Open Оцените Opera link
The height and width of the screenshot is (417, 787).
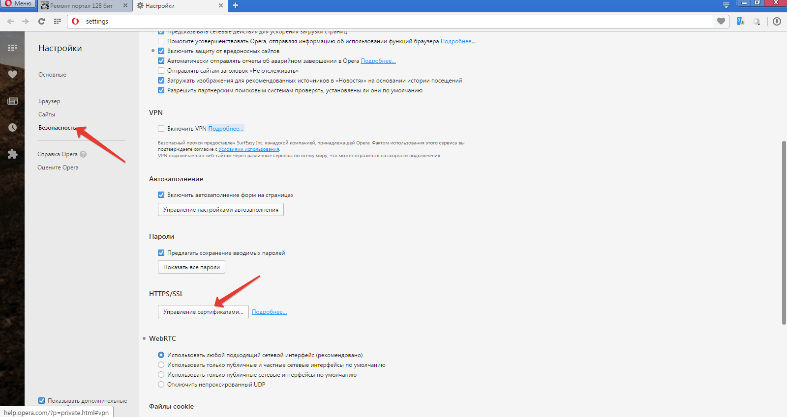coord(58,167)
